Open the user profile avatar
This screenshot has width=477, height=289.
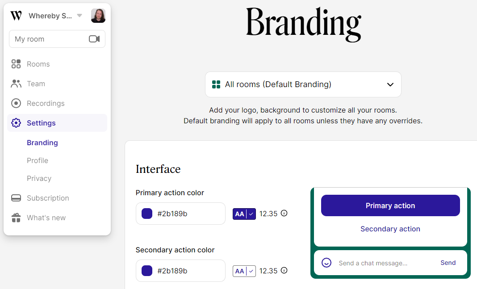[98, 16]
